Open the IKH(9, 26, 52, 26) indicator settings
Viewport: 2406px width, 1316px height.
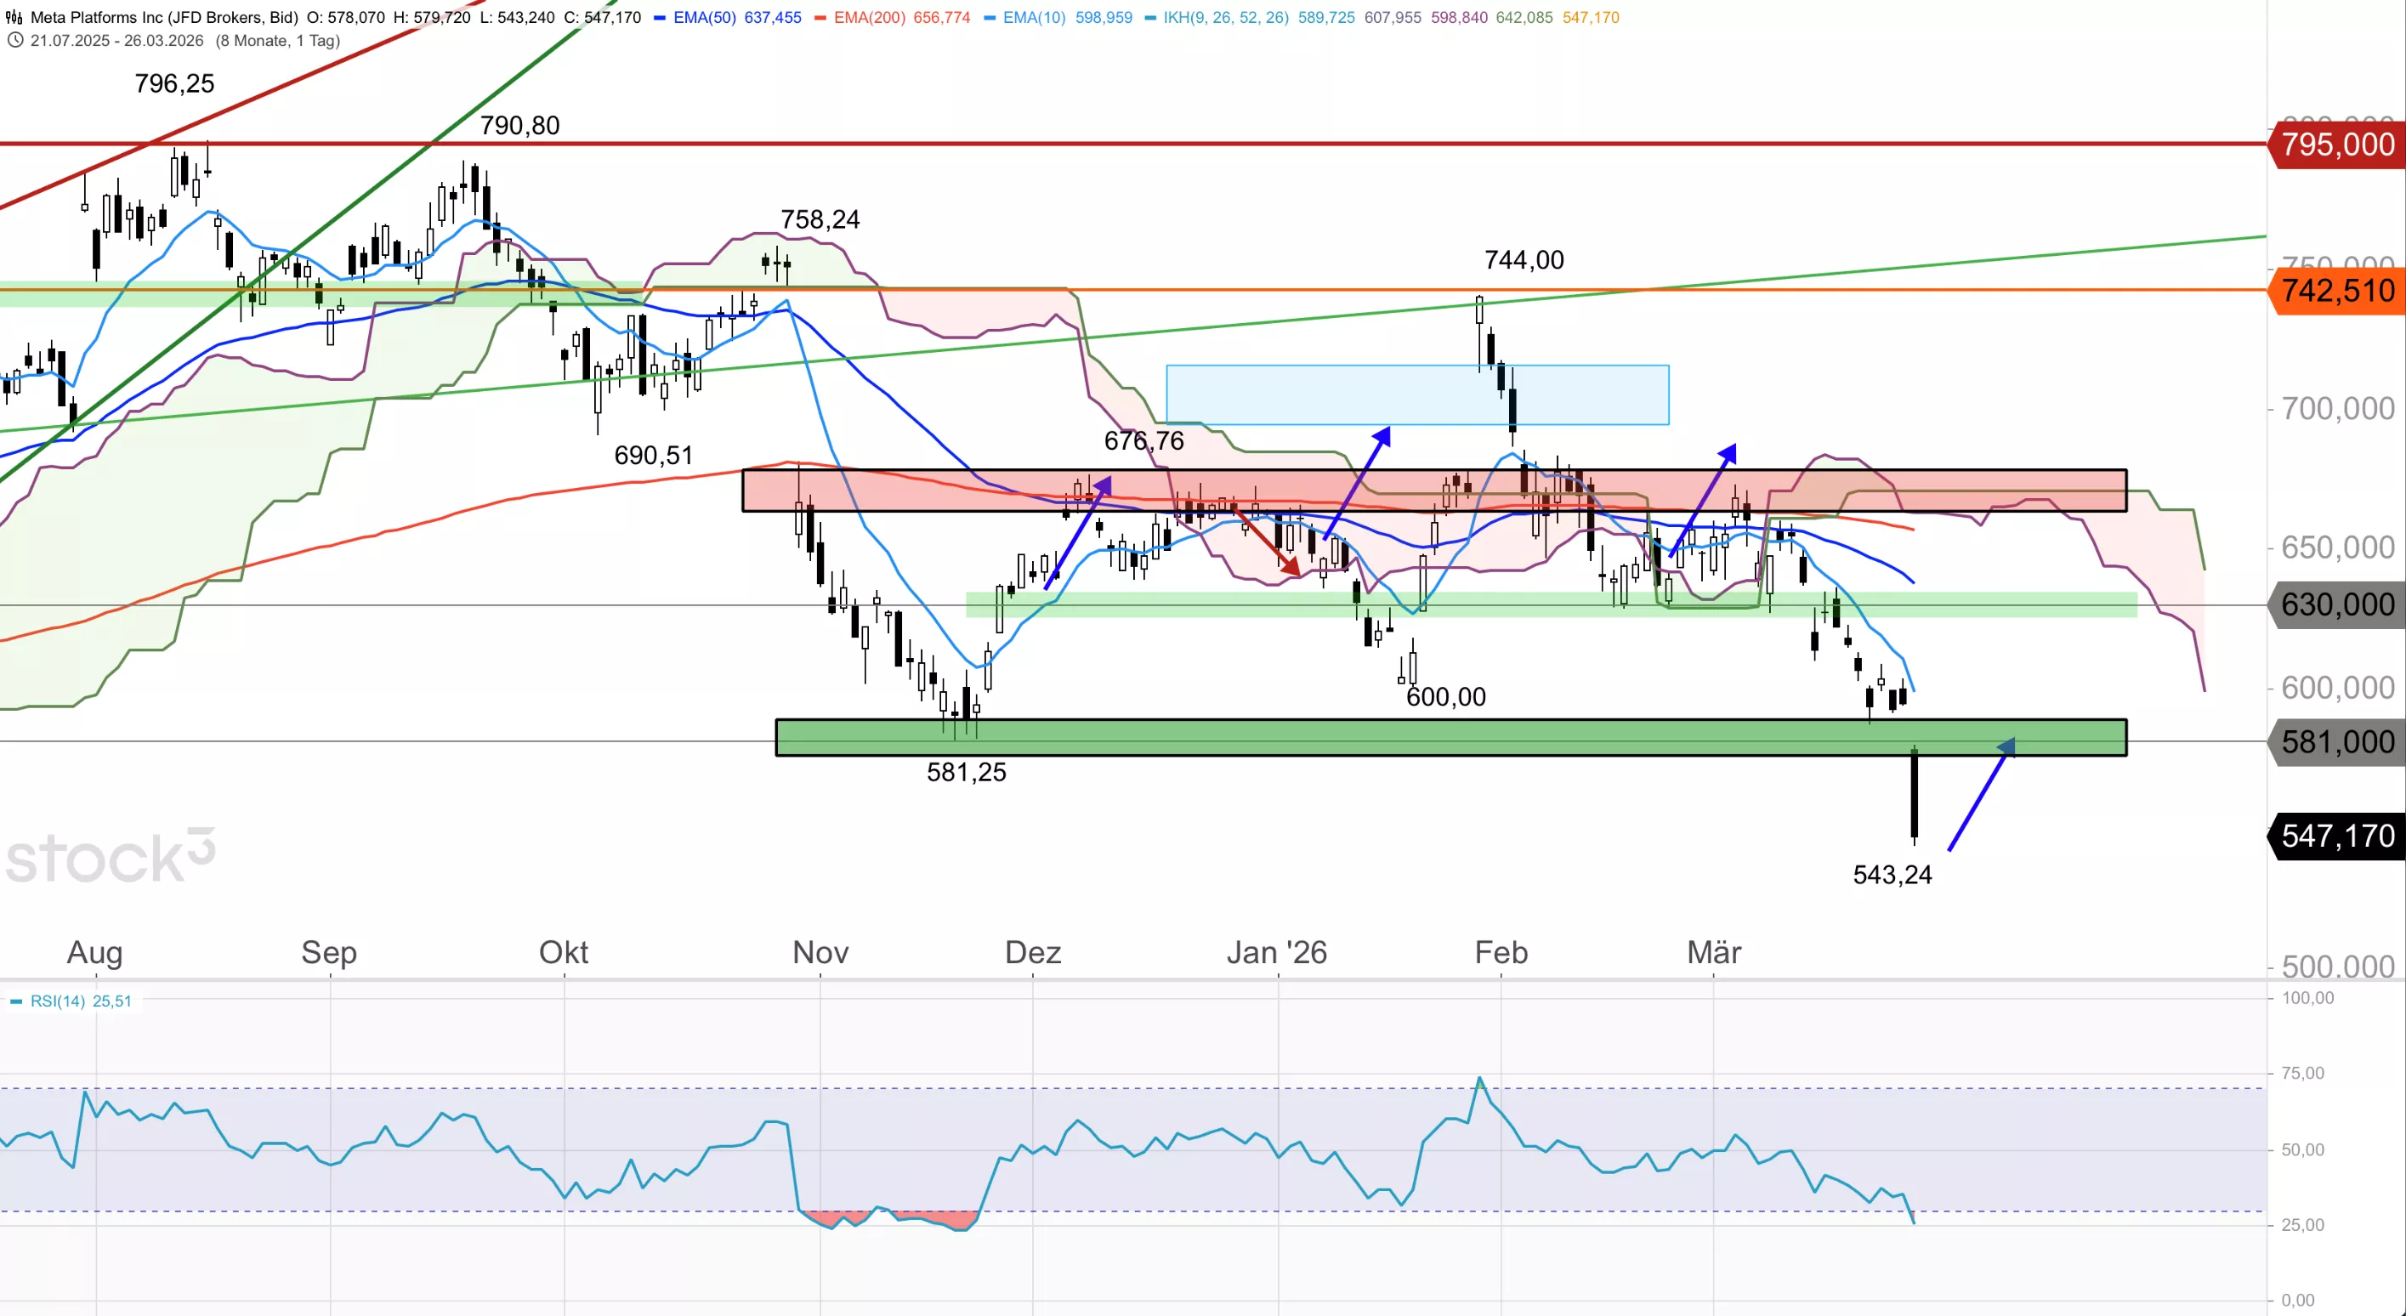(1225, 17)
